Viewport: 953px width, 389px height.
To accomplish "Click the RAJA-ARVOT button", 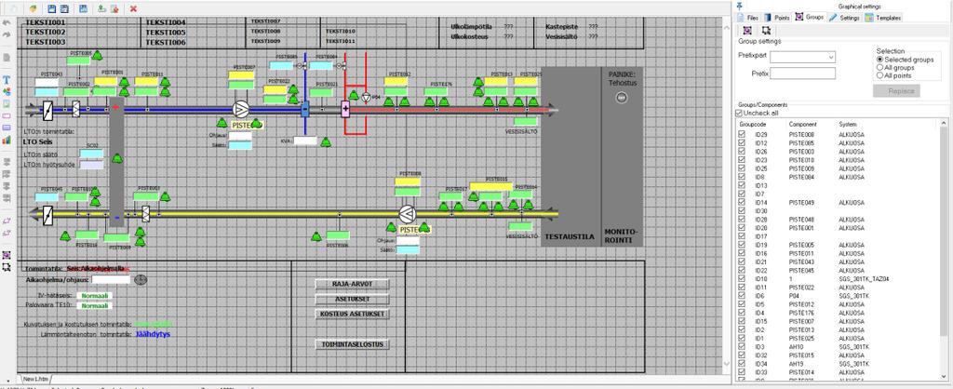I will pyautogui.click(x=352, y=284).
